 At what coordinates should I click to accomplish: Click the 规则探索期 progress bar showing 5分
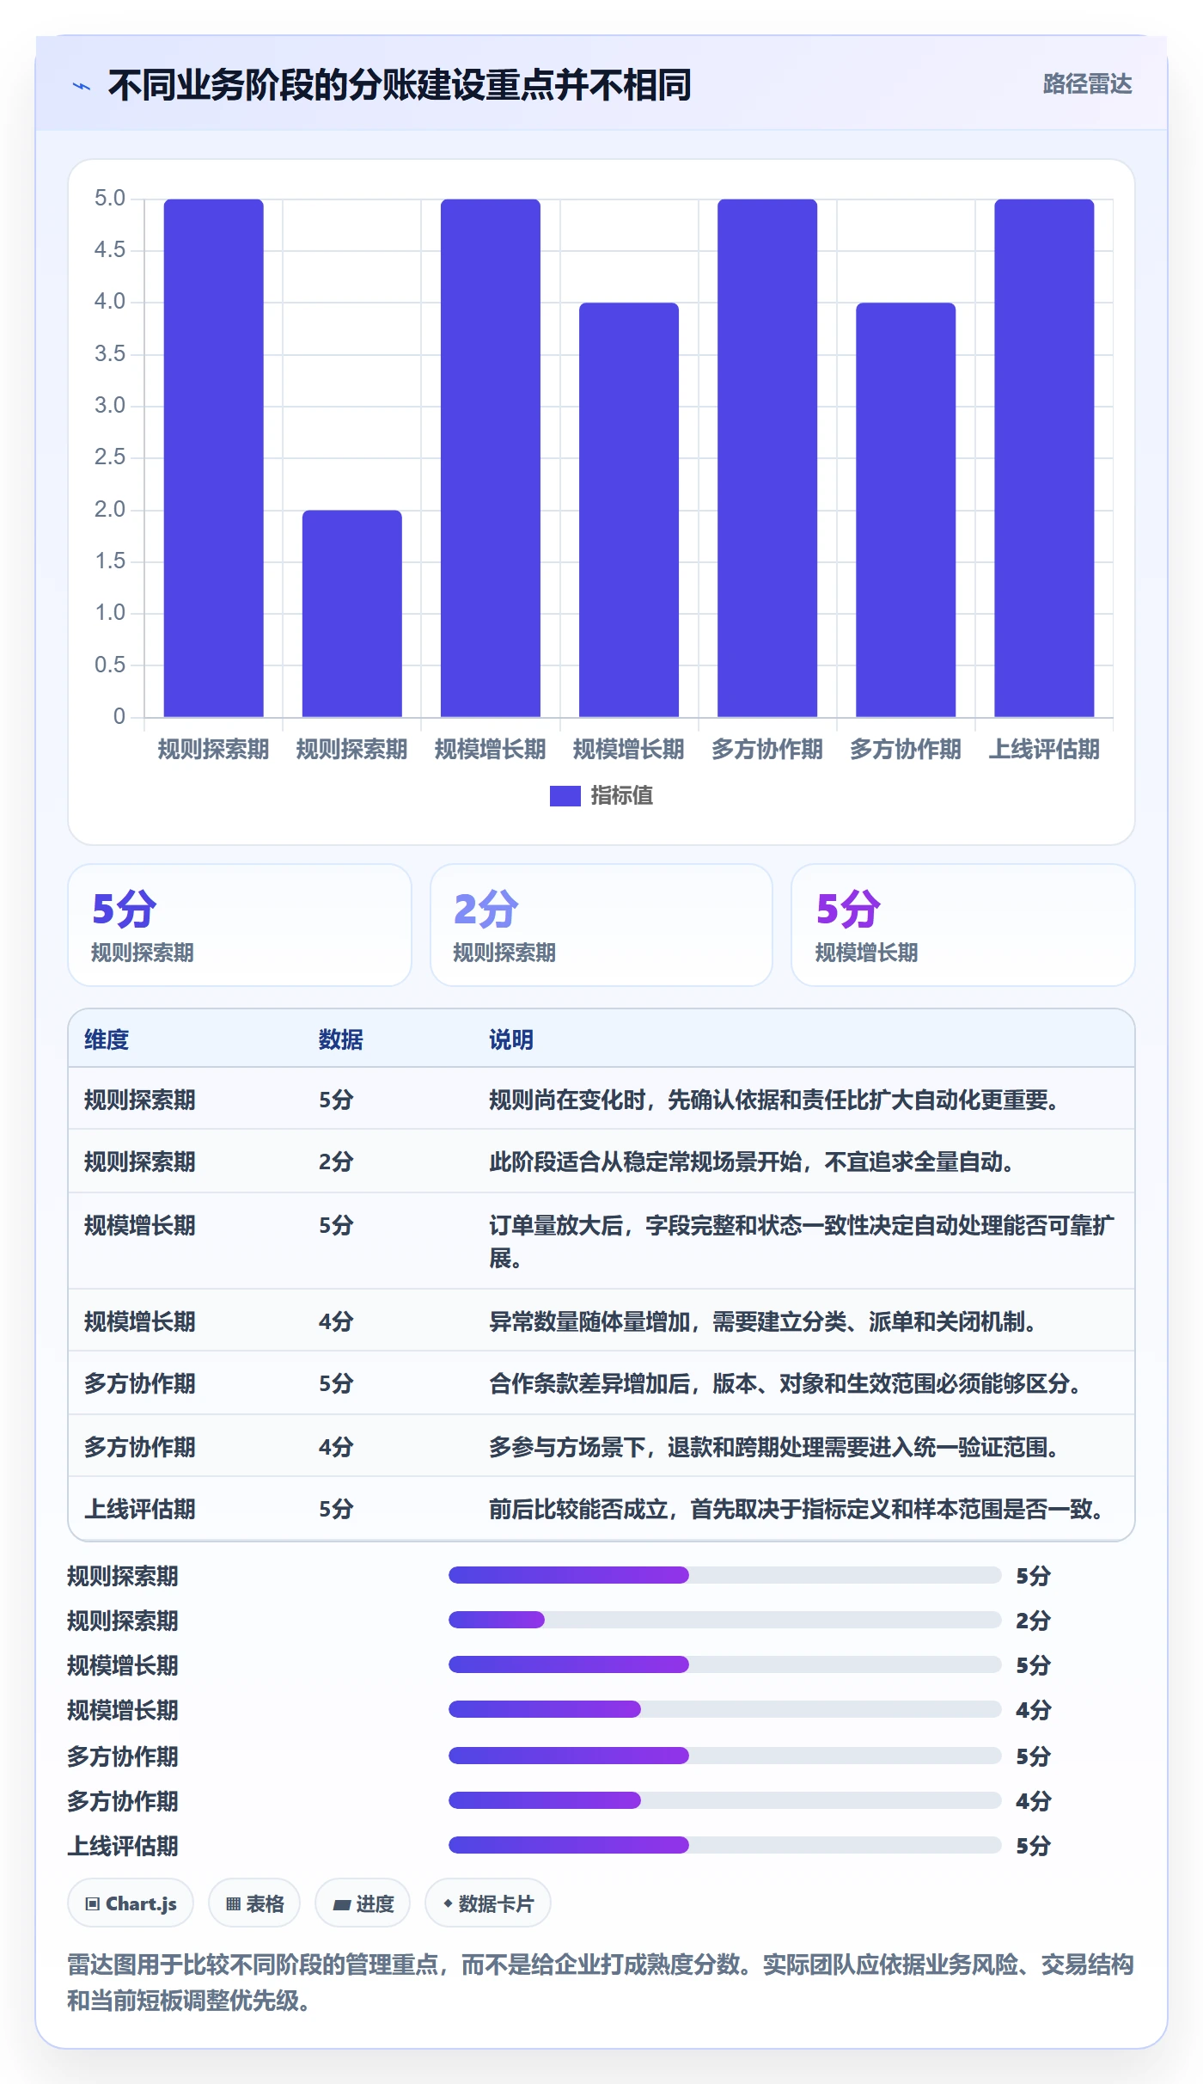724,1575
